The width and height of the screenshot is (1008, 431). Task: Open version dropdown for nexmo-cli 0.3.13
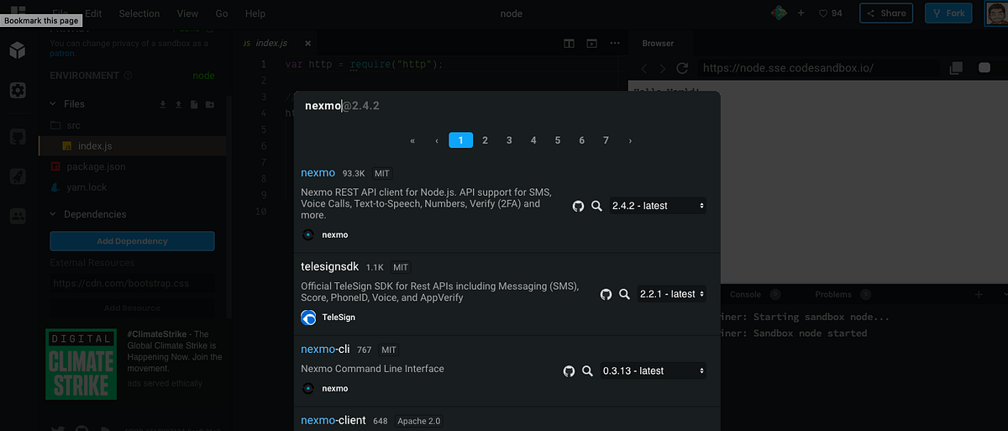(x=653, y=371)
